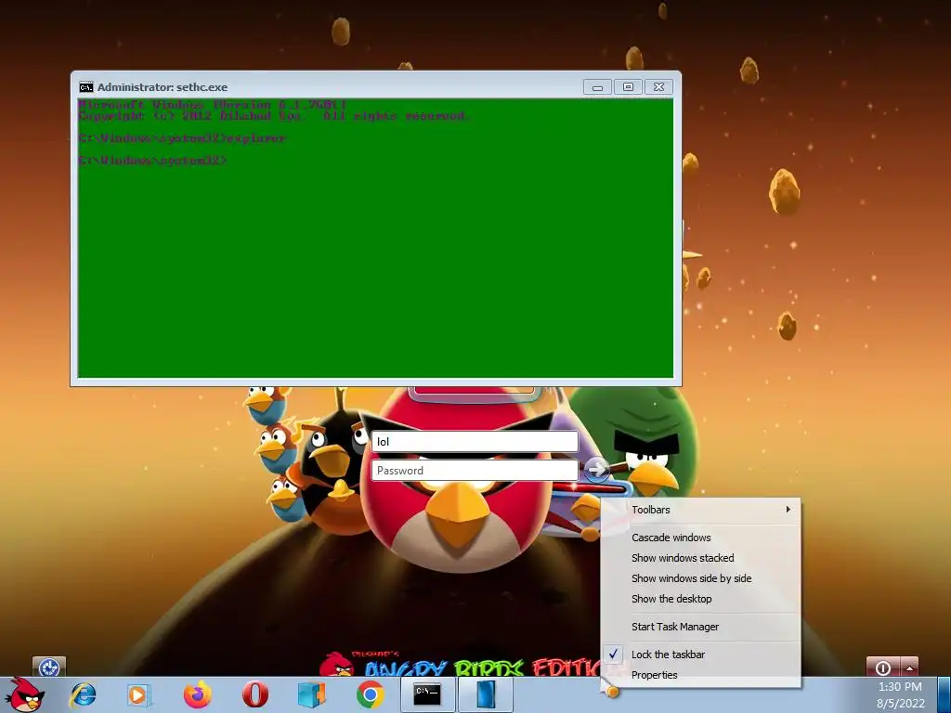Open the Angry Birds Start button
Screen dimensions: 951x713
pos(24,694)
